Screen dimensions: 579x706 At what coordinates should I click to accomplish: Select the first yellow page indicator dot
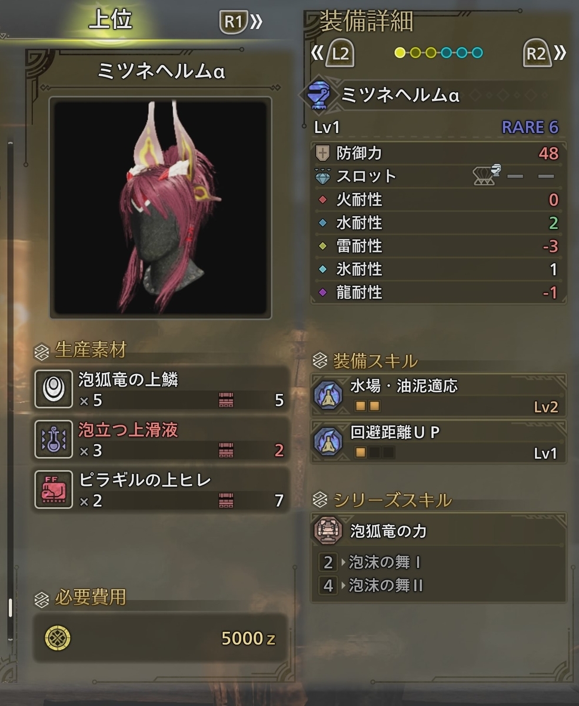pyautogui.click(x=400, y=53)
